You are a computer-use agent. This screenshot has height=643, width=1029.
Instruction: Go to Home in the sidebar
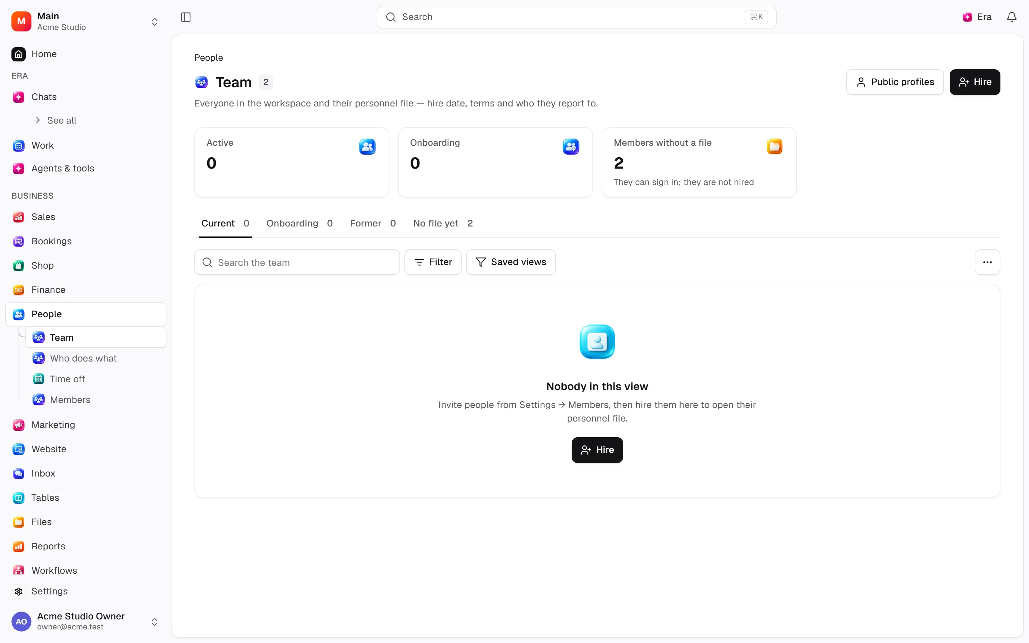pyautogui.click(x=85, y=54)
